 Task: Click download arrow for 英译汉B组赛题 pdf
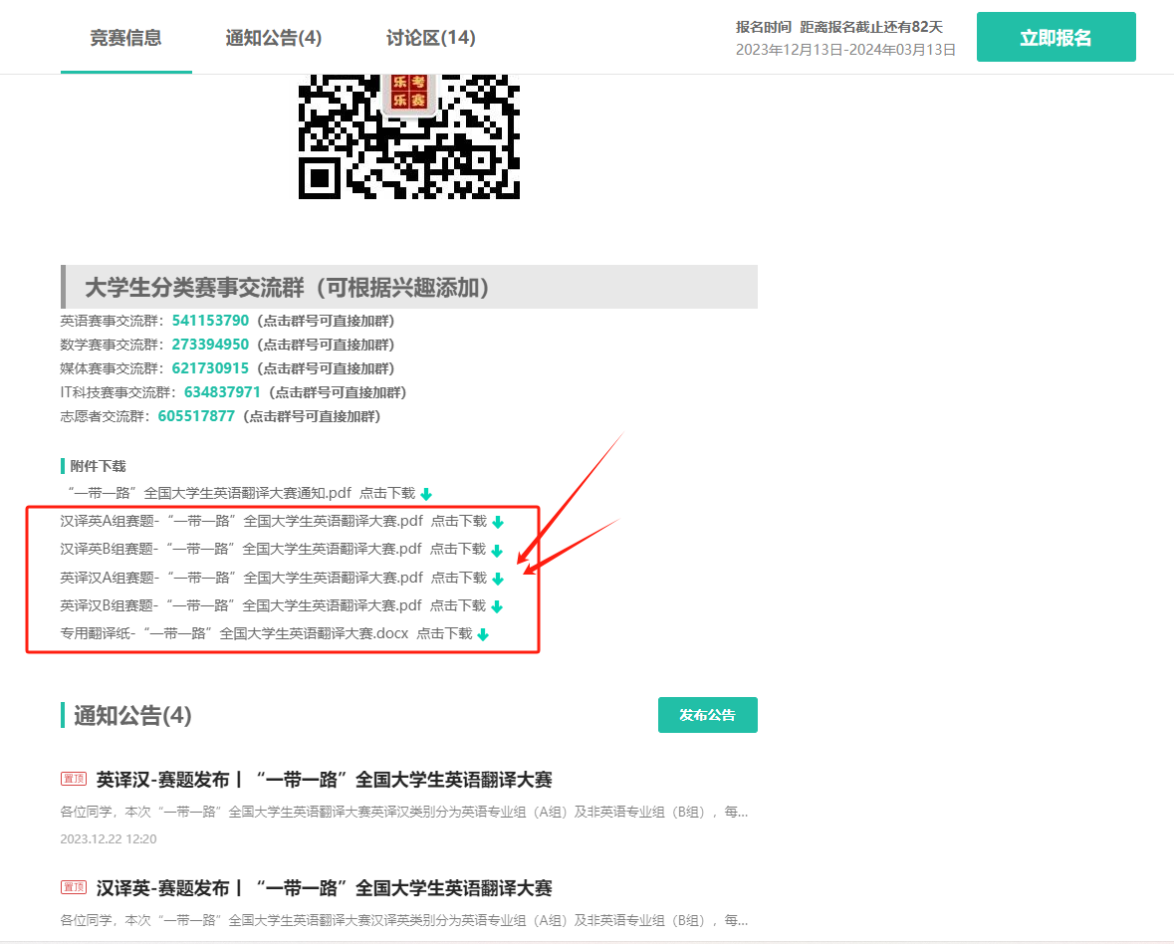click(497, 606)
